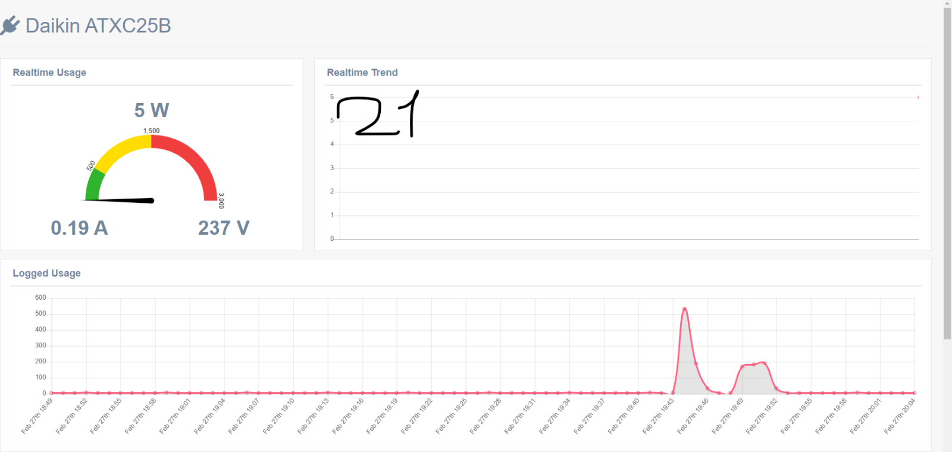
Task: Click the Realtime Usage panel header
Action: pyautogui.click(x=49, y=73)
